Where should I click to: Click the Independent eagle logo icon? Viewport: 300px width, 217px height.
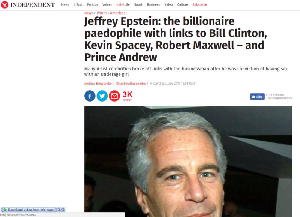click(5, 5)
